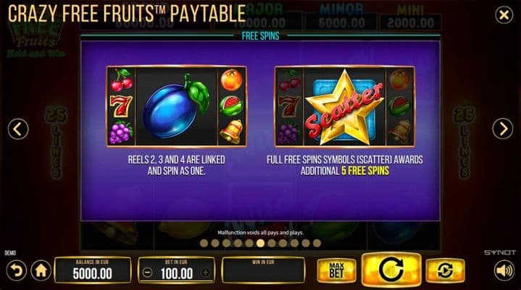Enable autoplay with the circular arrows button
The image size is (521, 290).
tap(445, 270)
